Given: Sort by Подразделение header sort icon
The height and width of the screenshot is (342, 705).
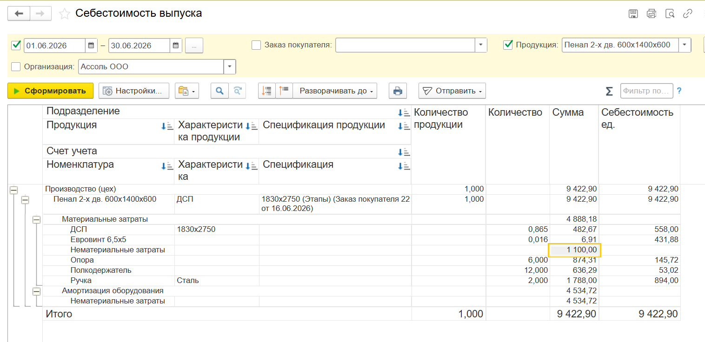Looking at the screenshot, I should pos(404,112).
